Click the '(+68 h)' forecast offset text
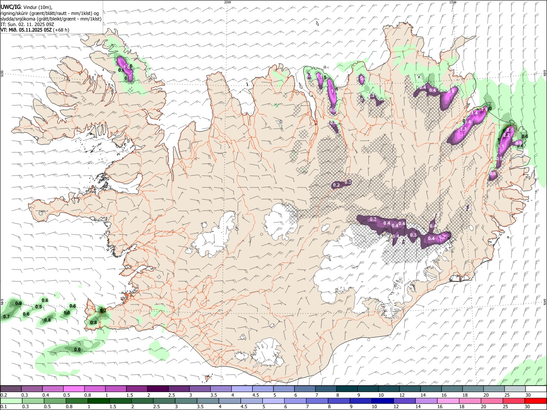The width and height of the screenshot is (547, 410). (x=61, y=30)
